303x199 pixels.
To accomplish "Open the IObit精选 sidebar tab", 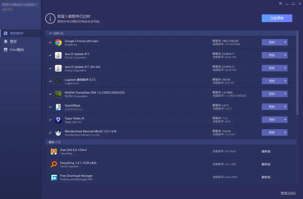I will [x=20, y=50].
